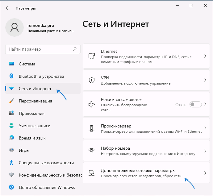The width and height of the screenshot is (213, 196).
Task: Expand the VPN chevron arrow
Action: pos(205,80)
